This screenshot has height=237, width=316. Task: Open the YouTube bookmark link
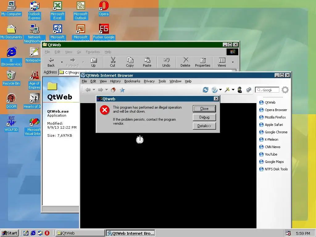pyautogui.click(x=268, y=154)
